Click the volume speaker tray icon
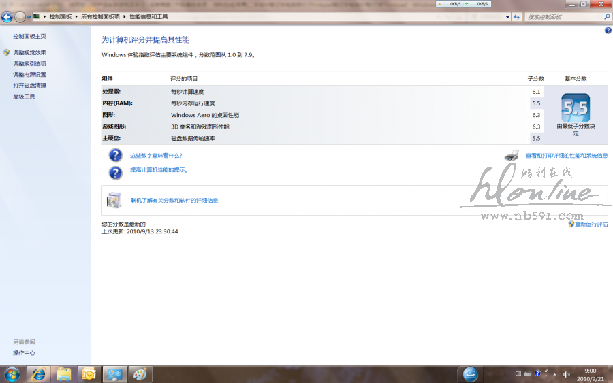This screenshot has height=383, width=613. tap(566, 374)
